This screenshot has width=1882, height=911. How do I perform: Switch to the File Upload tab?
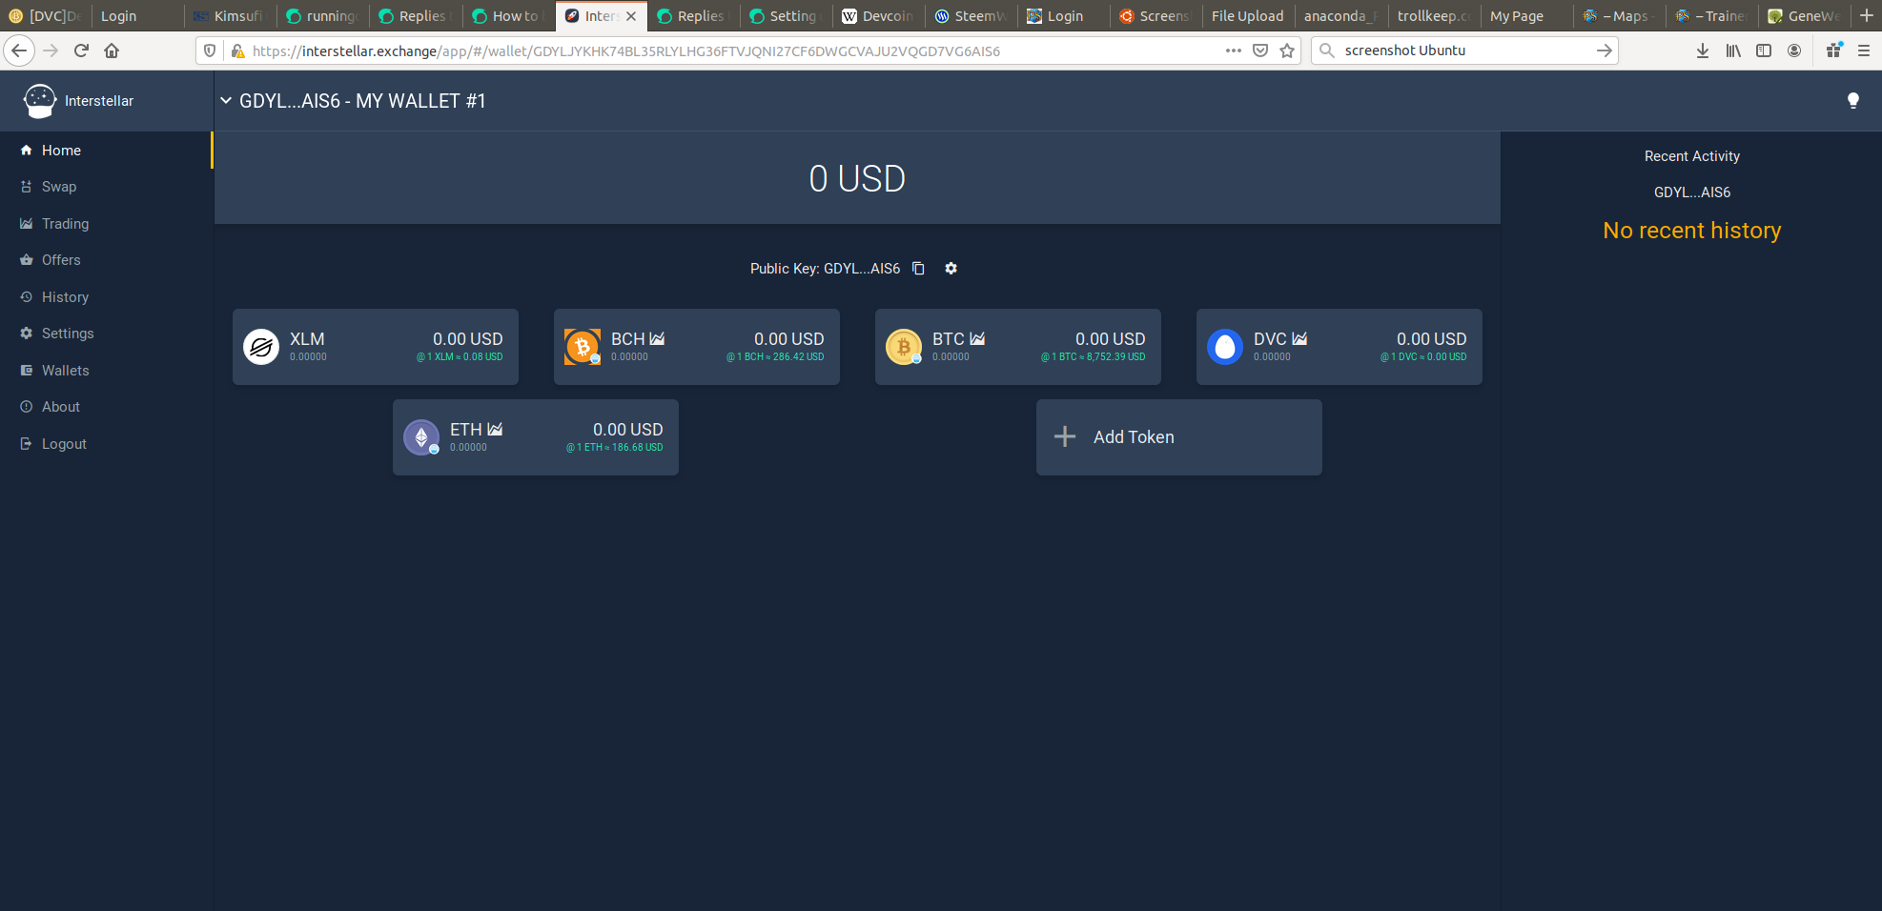(x=1247, y=16)
